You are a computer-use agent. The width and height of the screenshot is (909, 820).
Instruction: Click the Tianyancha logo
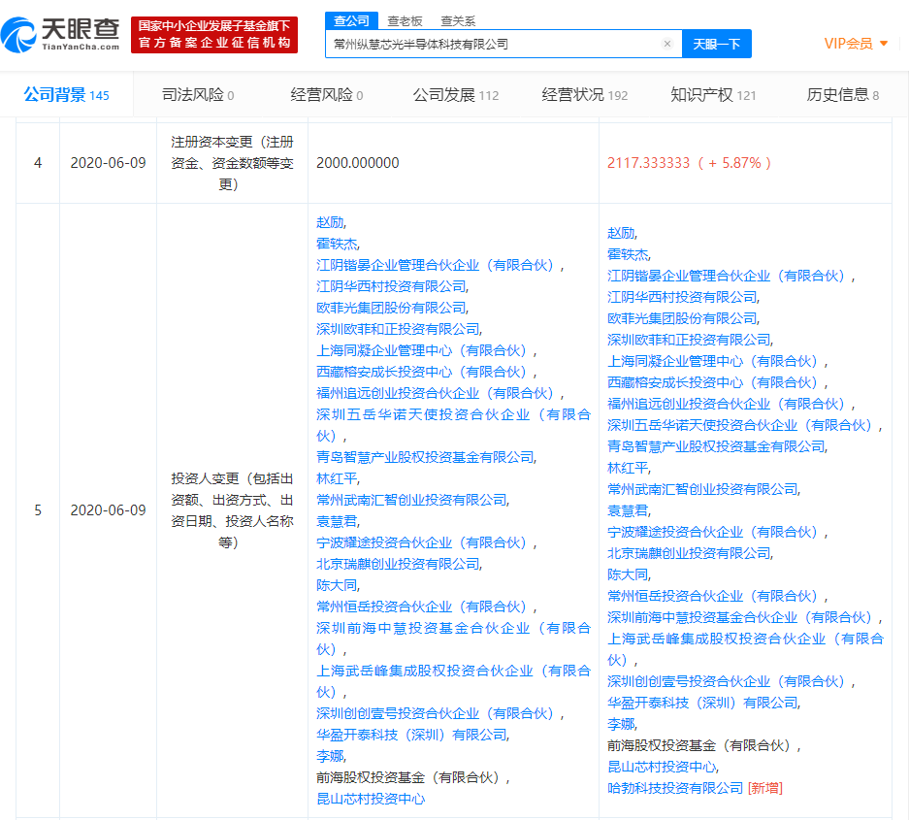[x=60, y=33]
